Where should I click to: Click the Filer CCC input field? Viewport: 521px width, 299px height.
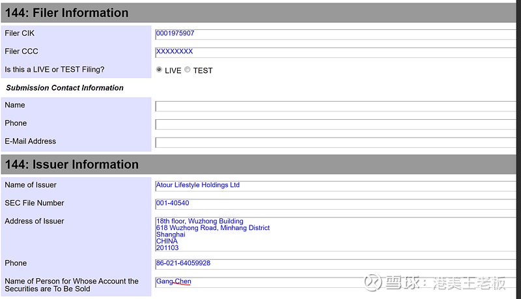click(335, 53)
